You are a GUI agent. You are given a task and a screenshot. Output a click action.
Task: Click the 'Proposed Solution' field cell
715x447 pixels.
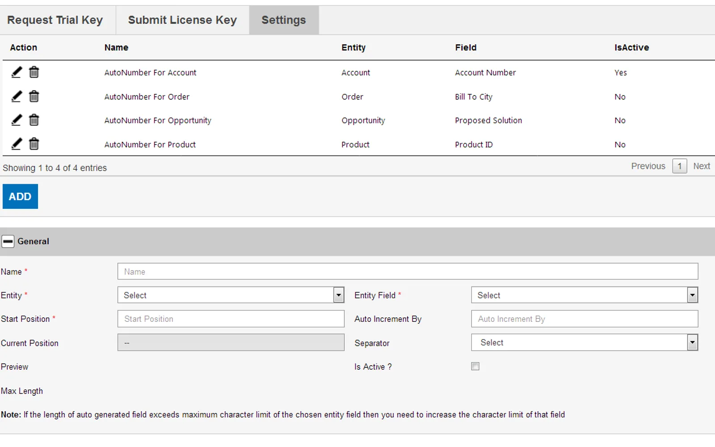488,120
